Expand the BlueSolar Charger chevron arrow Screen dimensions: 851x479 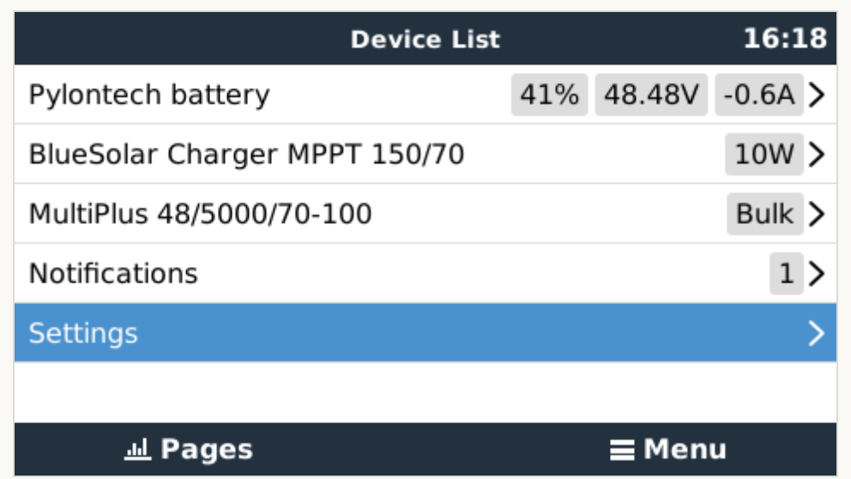[x=817, y=155]
